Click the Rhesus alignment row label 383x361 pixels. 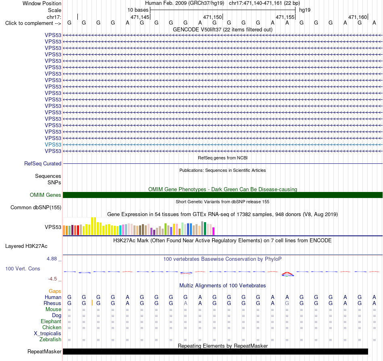tap(52, 303)
